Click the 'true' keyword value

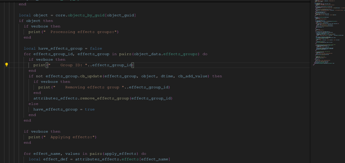89,109
